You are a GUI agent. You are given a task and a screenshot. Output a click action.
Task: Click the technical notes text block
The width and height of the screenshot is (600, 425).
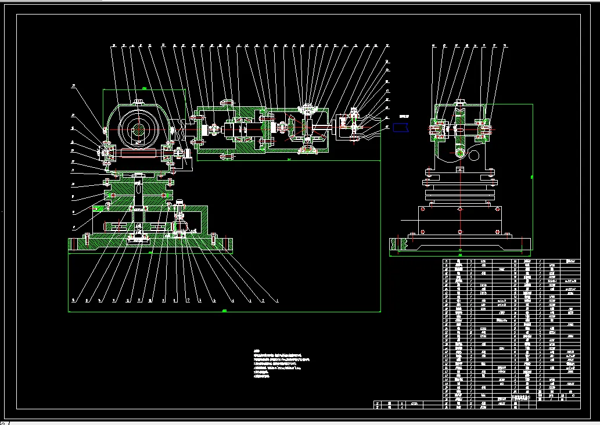coord(281,364)
